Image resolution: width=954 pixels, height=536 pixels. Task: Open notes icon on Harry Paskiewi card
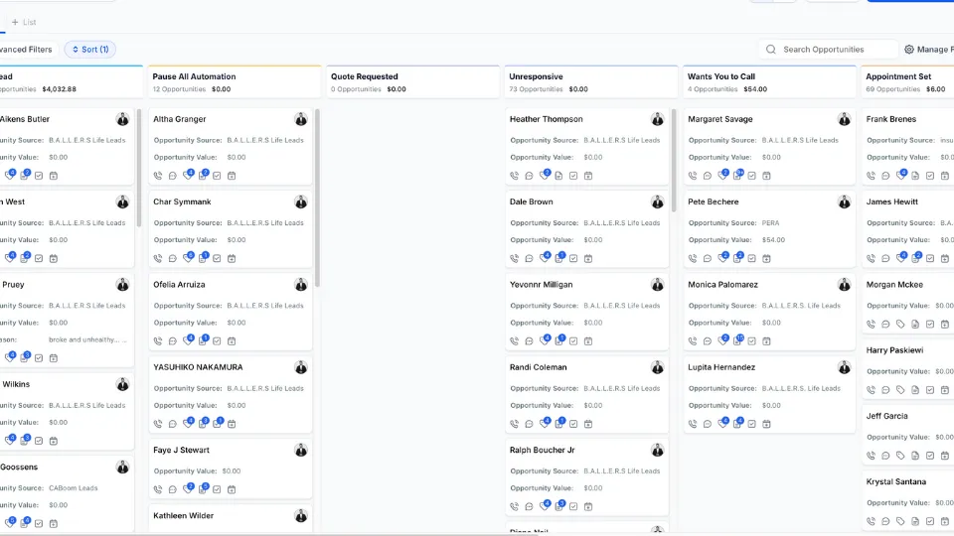point(915,389)
